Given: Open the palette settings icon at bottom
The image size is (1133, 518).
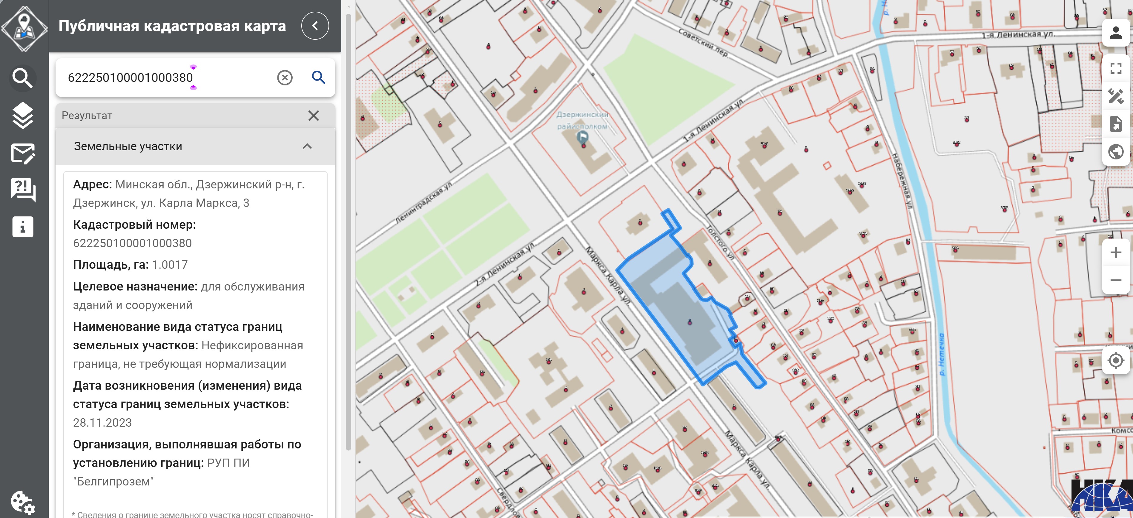Looking at the screenshot, I should click(x=22, y=502).
